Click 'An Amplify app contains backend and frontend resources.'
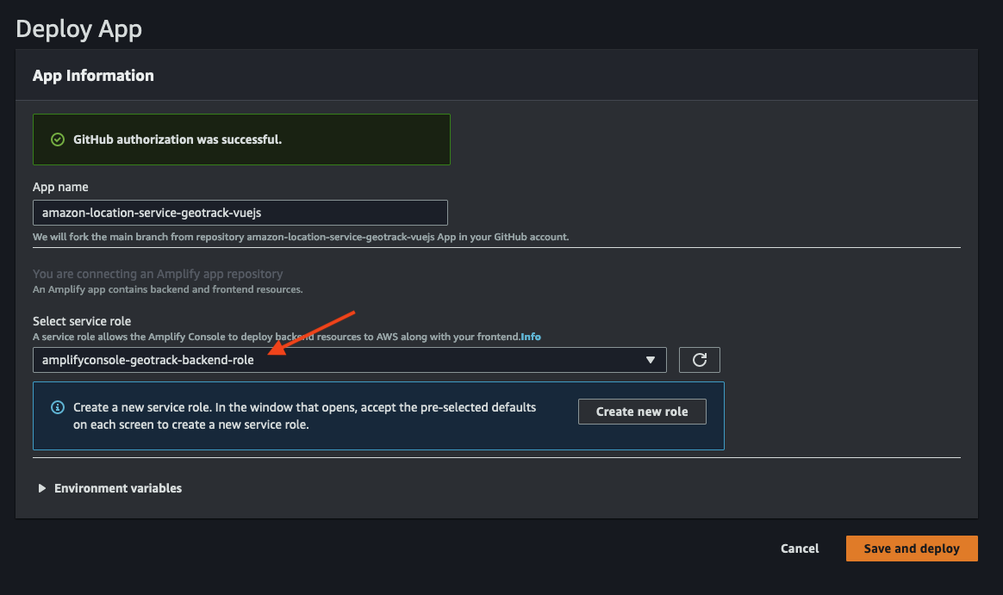 (167, 289)
